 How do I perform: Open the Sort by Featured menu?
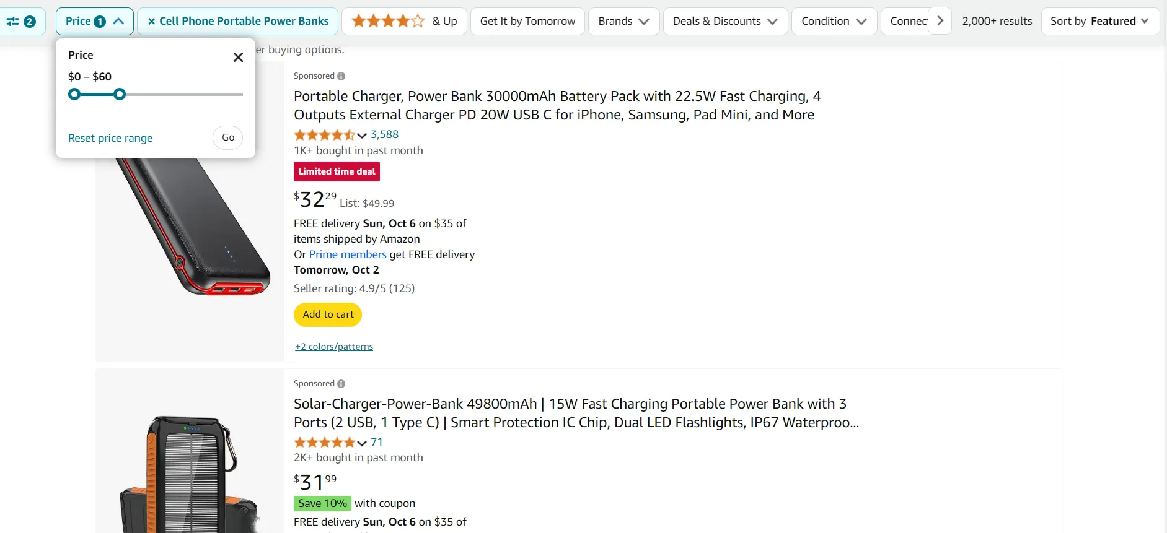click(1100, 20)
